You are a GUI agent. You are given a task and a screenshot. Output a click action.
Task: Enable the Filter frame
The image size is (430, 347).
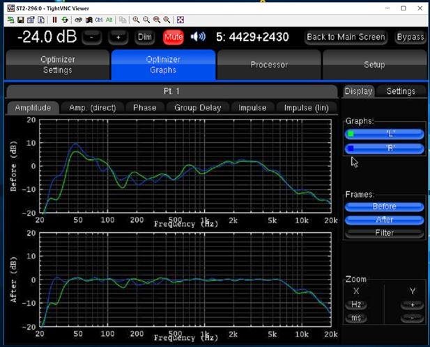[x=384, y=233]
